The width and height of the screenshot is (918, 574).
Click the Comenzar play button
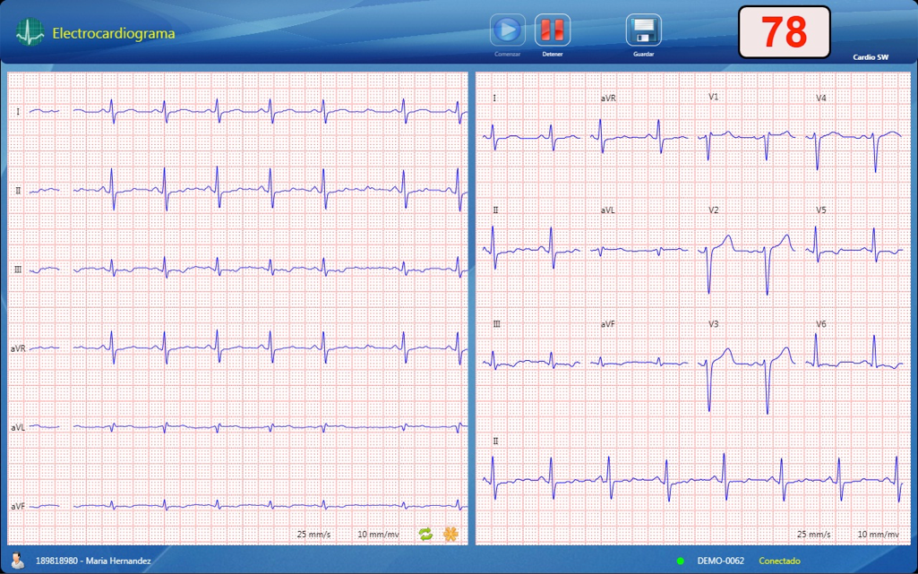pyautogui.click(x=507, y=30)
